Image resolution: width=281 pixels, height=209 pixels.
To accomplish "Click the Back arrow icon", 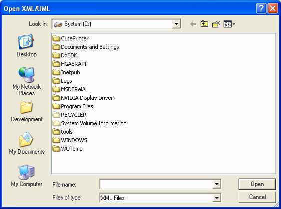I will [x=193, y=24].
